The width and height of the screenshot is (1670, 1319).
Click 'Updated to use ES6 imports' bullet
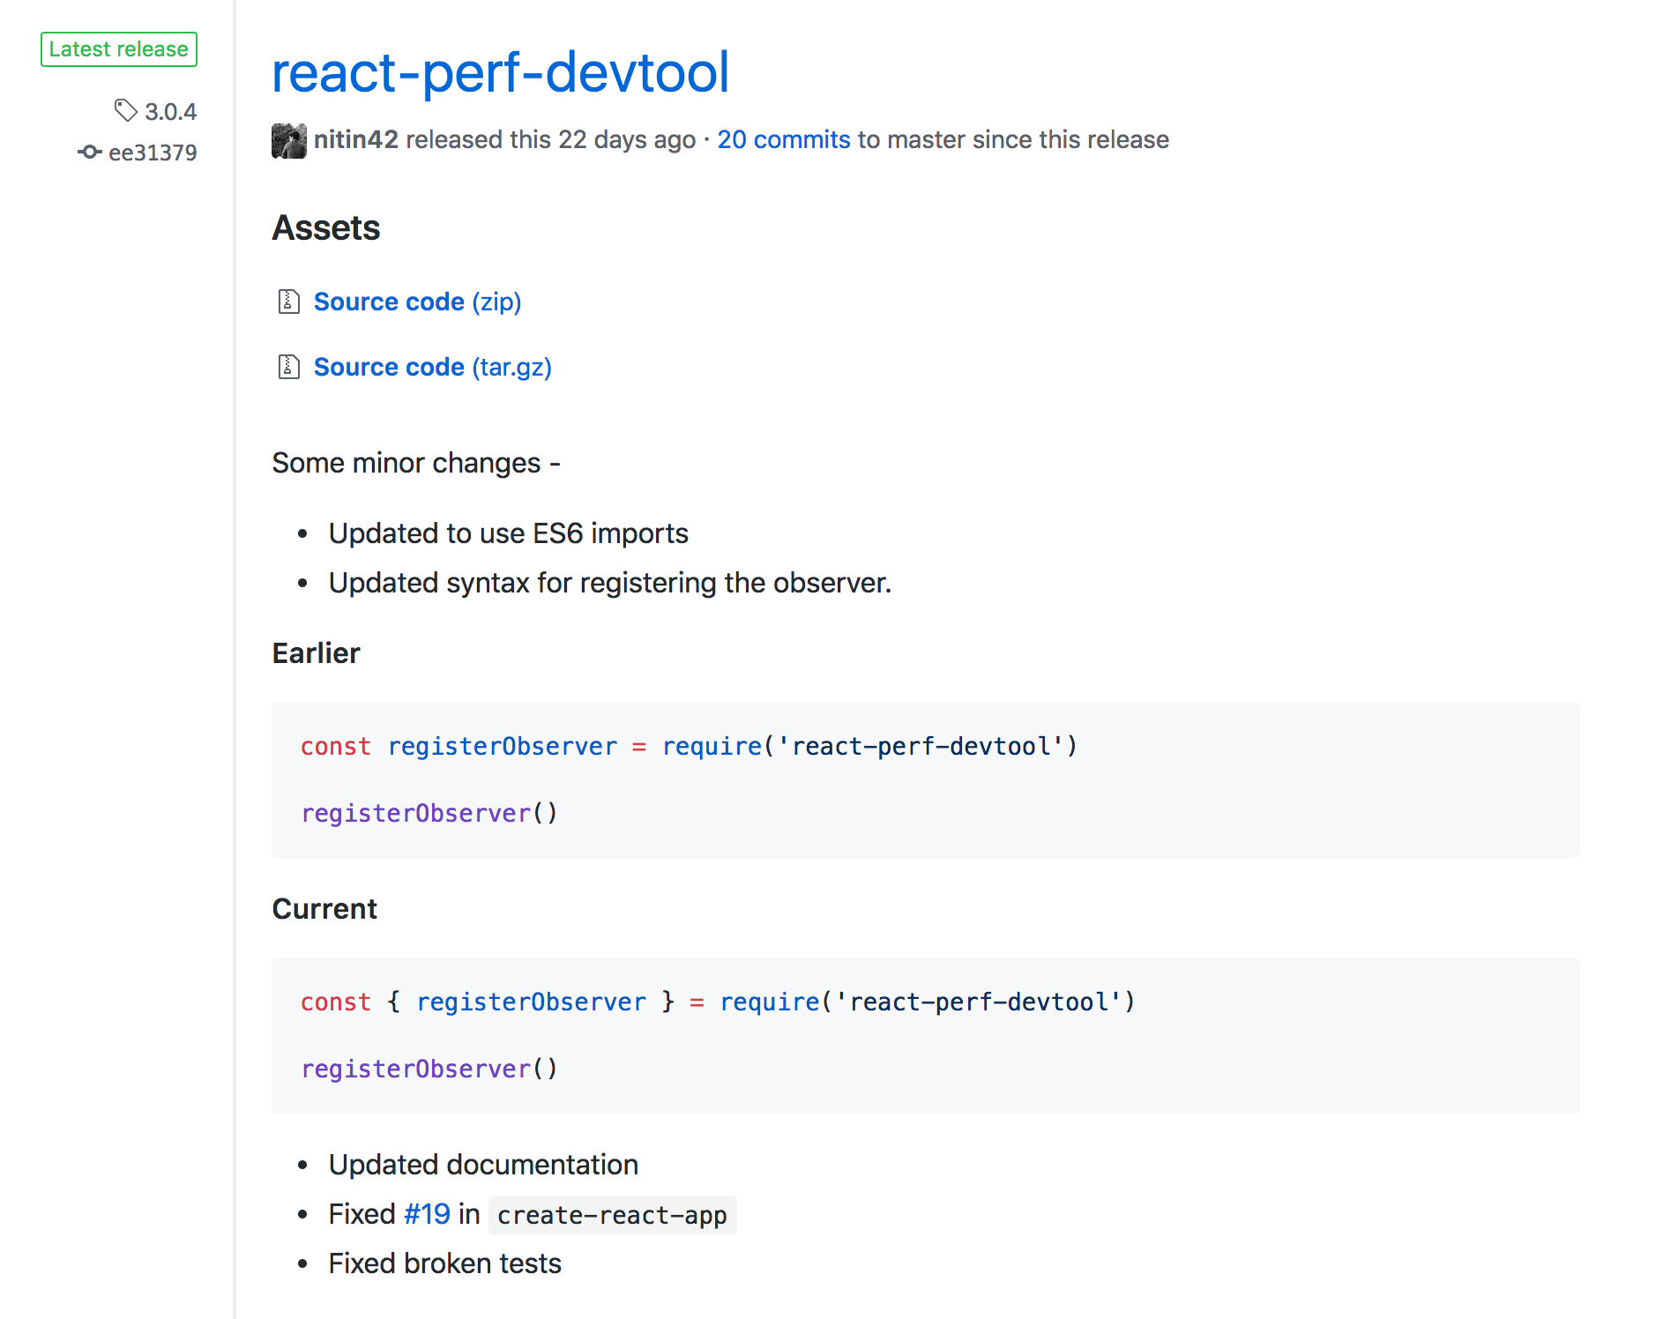tap(508, 533)
